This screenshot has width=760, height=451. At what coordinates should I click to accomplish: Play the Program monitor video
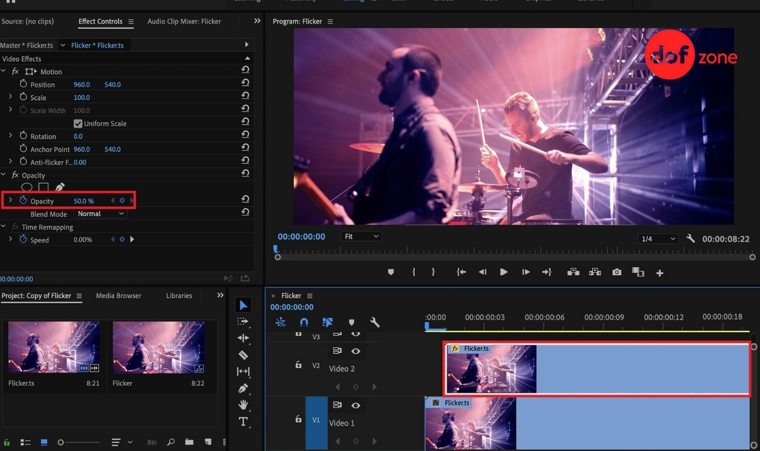[504, 272]
